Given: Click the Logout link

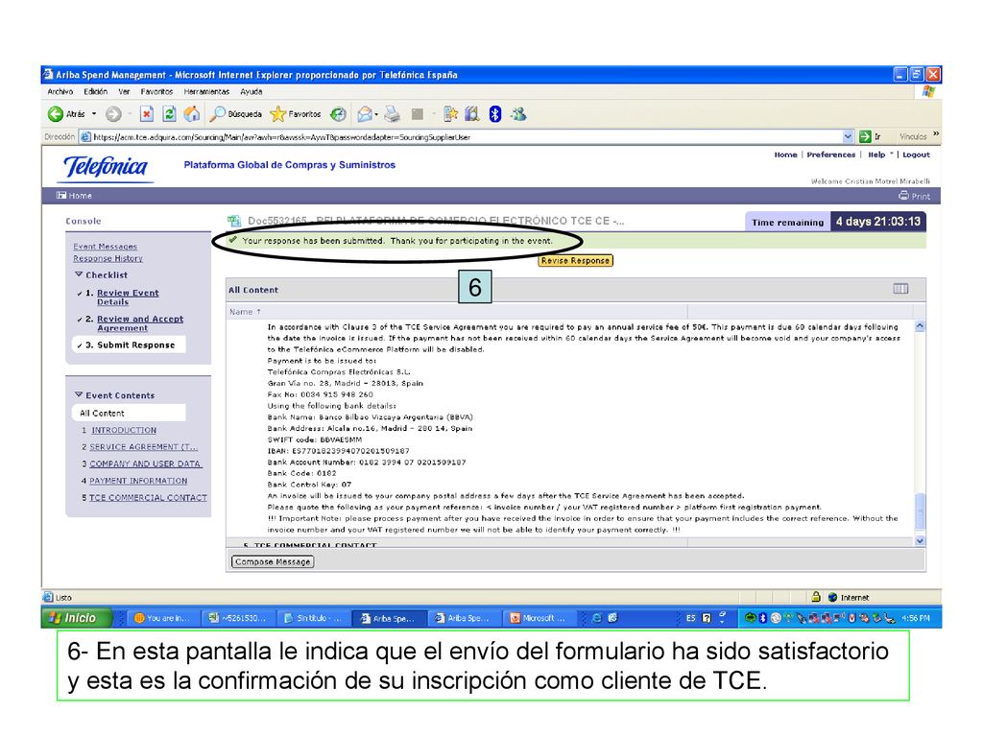Looking at the screenshot, I should point(916,155).
